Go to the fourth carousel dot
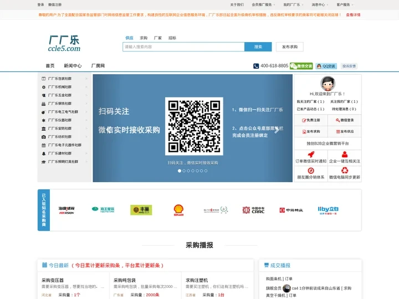 (x=193, y=171)
